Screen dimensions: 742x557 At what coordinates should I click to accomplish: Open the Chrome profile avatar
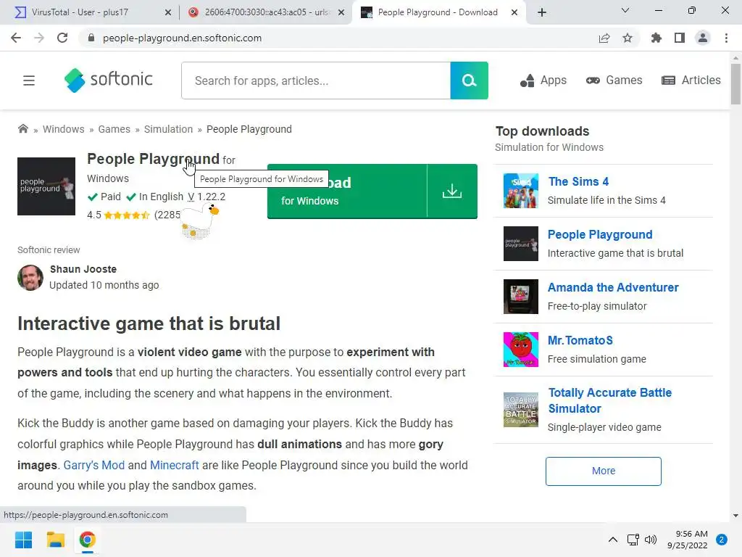click(703, 38)
